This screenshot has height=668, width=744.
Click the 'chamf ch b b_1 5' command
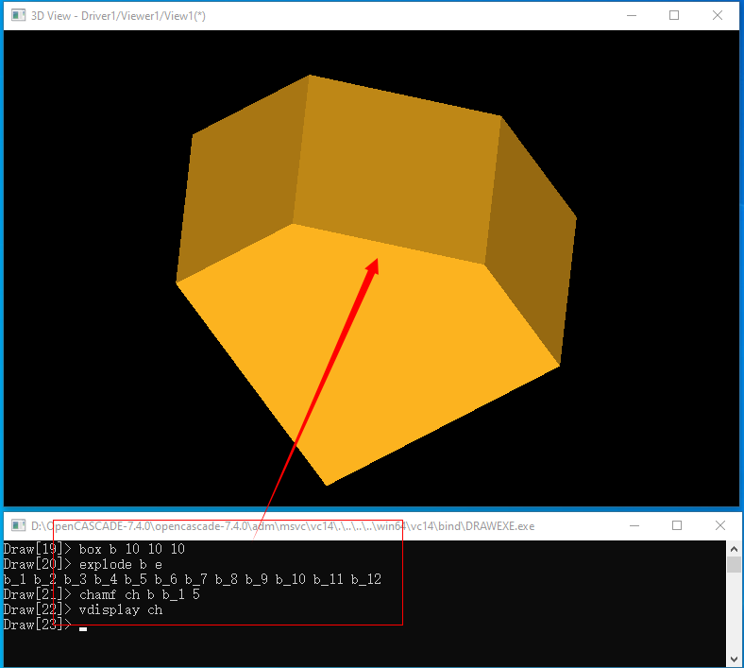(140, 595)
